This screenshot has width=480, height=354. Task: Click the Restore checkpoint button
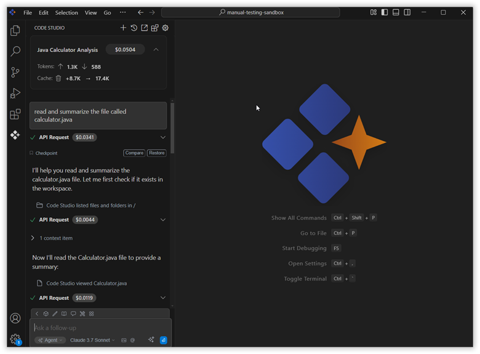click(x=157, y=153)
